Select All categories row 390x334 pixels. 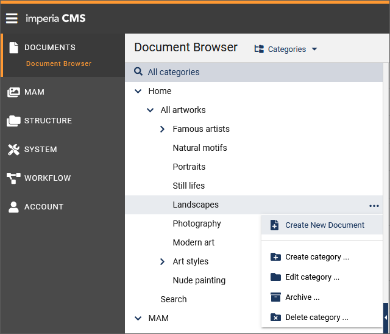(x=254, y=72)
